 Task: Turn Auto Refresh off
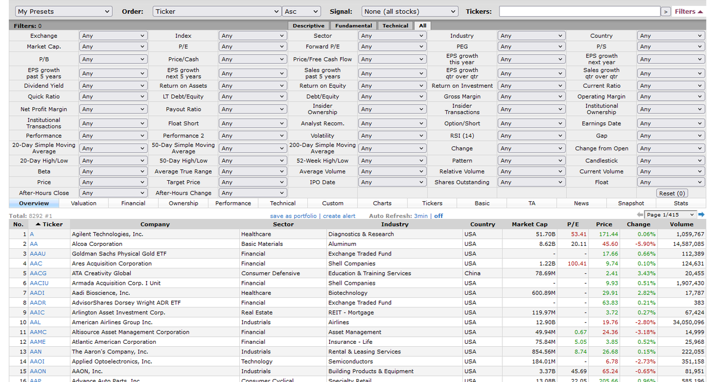coord(439,216)
